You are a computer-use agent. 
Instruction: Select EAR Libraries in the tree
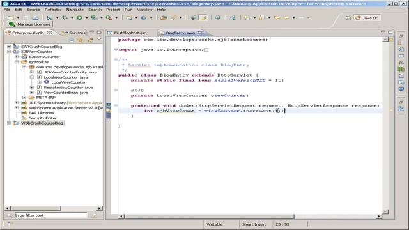pos(41,113)
